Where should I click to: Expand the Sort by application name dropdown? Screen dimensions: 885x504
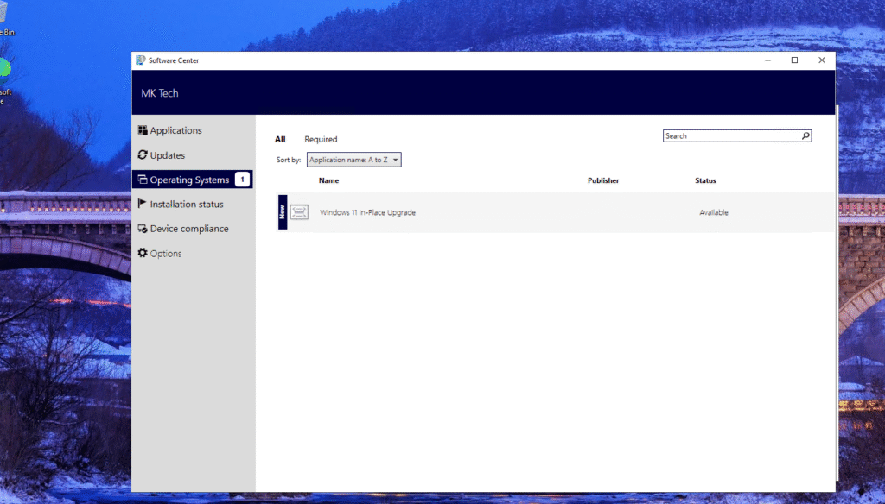[x=354, y=160]
